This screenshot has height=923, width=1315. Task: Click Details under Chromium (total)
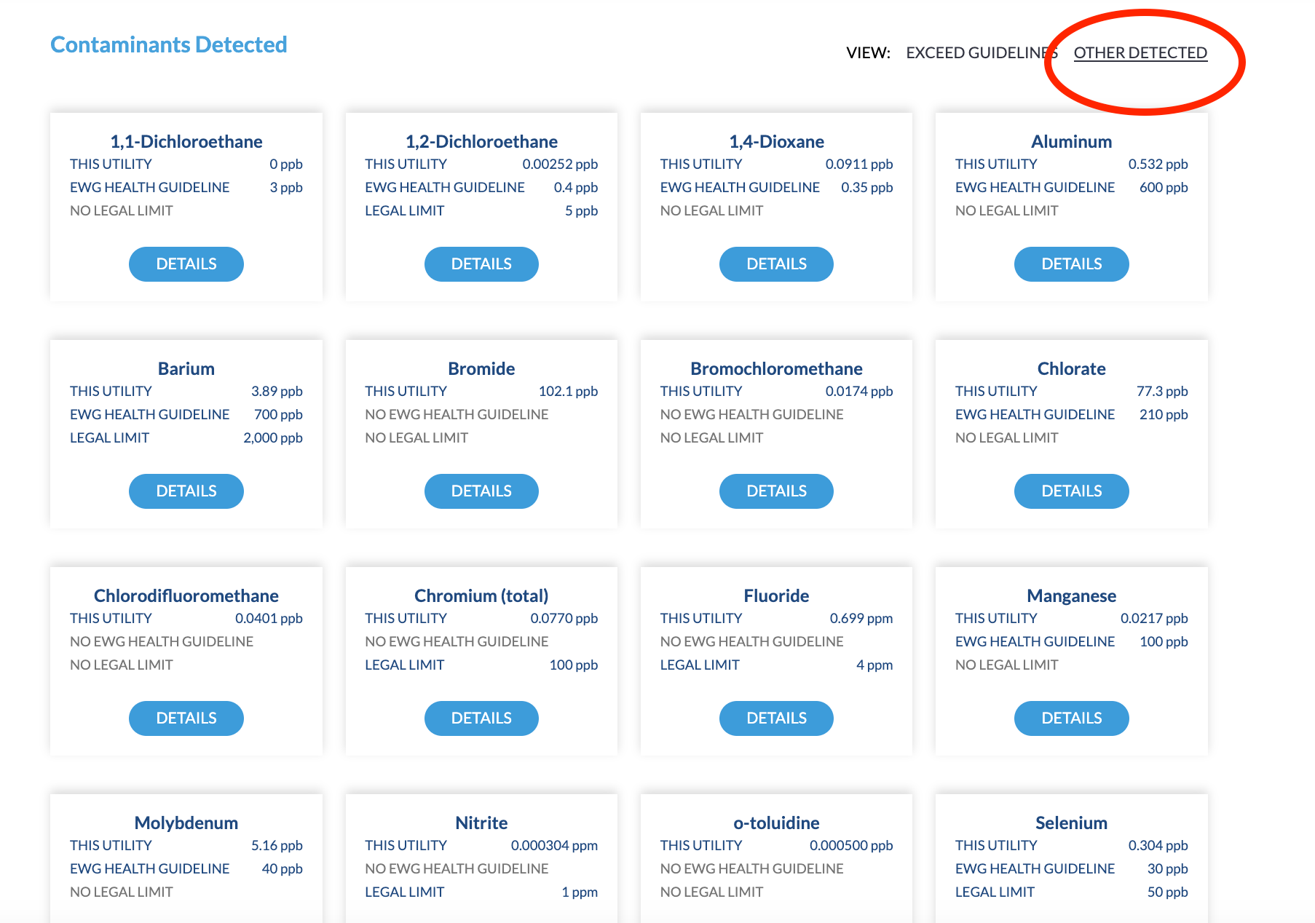[481, 718]
